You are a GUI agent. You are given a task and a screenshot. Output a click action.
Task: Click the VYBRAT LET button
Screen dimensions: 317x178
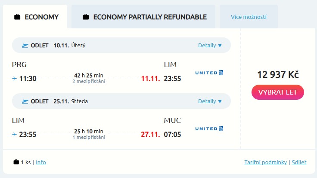[278, 92]
